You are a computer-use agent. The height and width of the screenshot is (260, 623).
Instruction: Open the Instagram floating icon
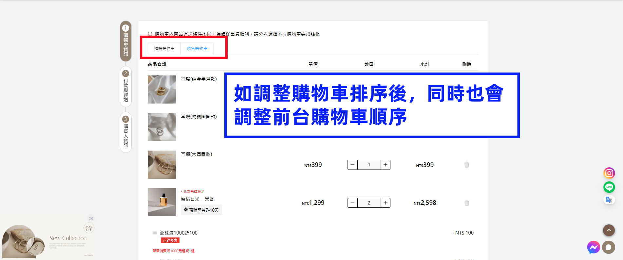tap(609, 173)
